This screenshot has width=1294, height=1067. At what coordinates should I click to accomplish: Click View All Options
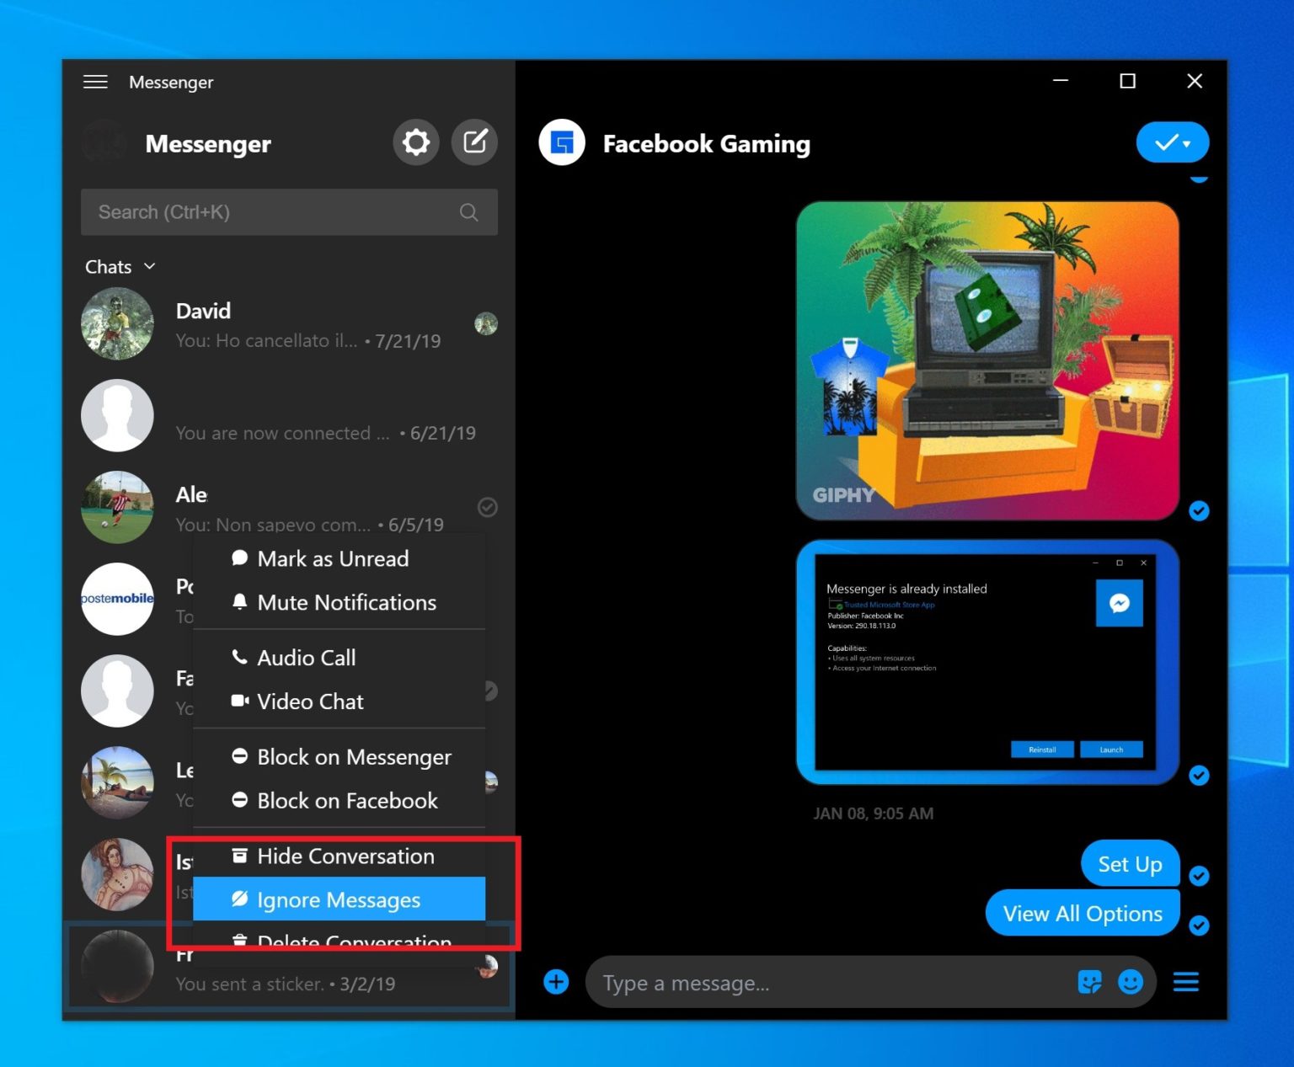tap(1082, 913)
